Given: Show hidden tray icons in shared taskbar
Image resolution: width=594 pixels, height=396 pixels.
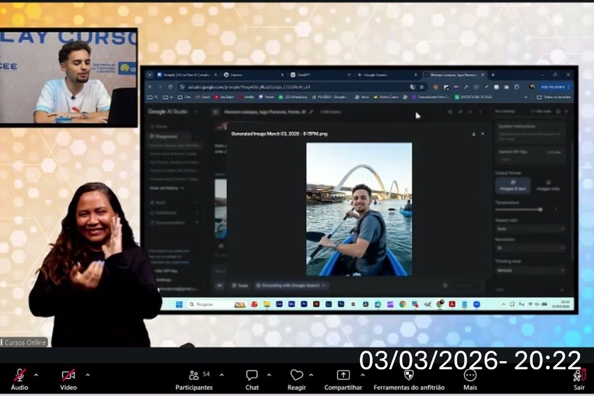Looking at the screenshot, I should pyautogui.click(x=503, y=304).
